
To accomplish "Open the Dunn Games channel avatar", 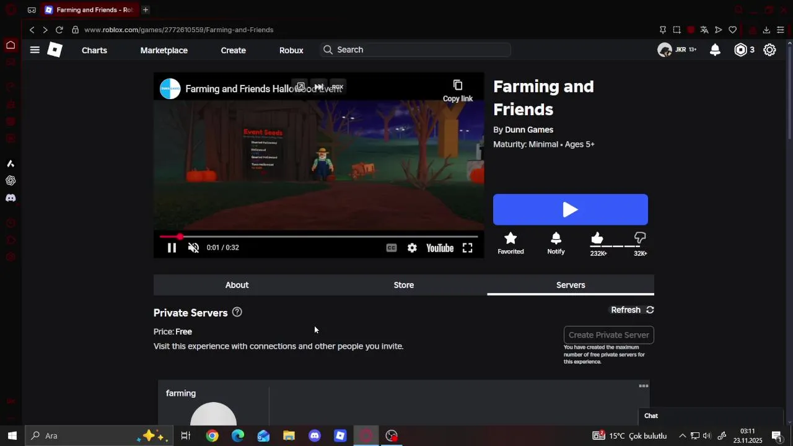I will tap(170, 89).
